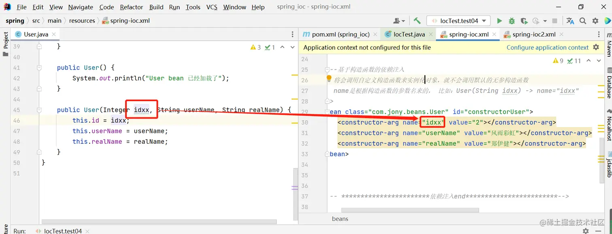Click the colorful plugin icon at toolbar end

click(607, 21)
